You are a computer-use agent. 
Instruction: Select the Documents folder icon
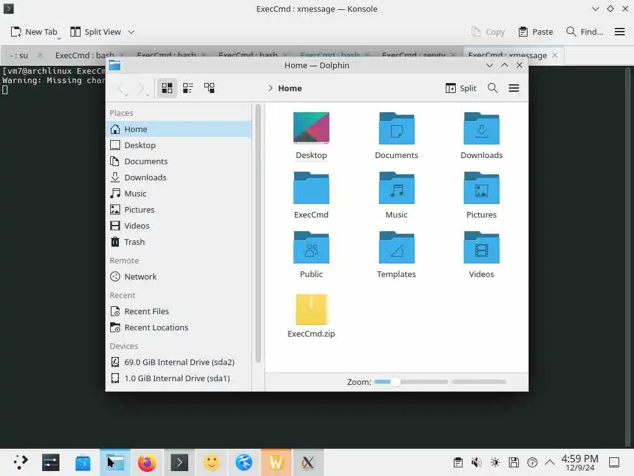(396, 128)
